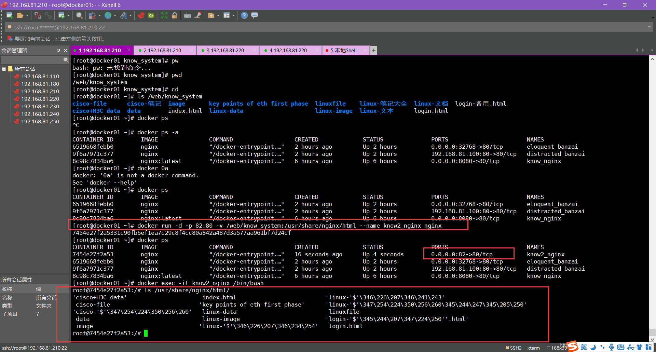
Task: Click the search icon in session manager
Action: click(x=66, y=60)
